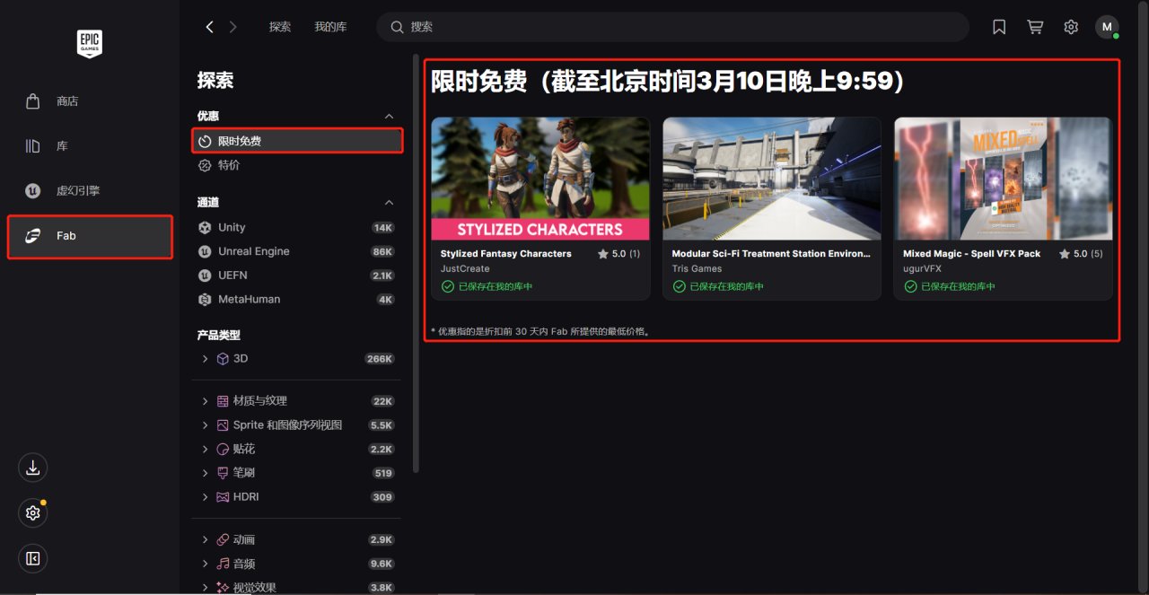The height and width of the screenshot is (595, 1149).
Task: Click the 266K count badge beside 3D
Action: (x=380, y=359)
